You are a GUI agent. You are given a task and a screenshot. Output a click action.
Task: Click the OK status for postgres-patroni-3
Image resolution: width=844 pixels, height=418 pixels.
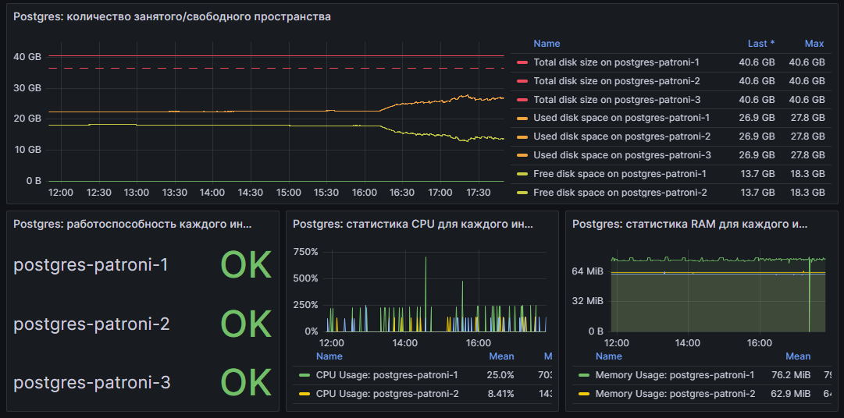[246, 382]
